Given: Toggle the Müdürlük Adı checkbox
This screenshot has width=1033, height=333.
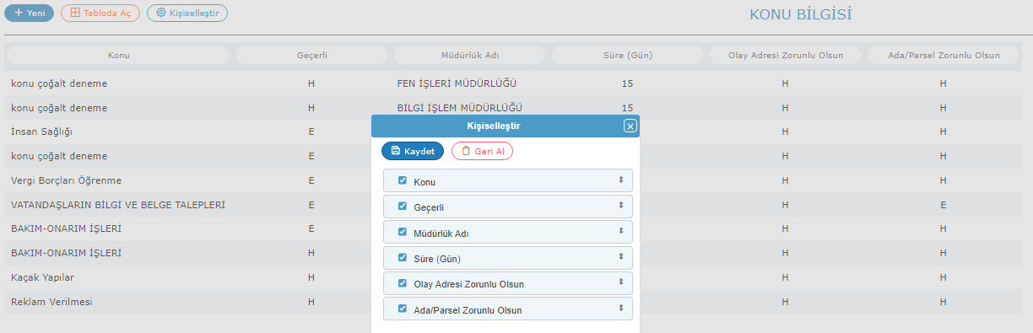Looking at the screenshot, I should pyautogui.click(x=403, y=232).
